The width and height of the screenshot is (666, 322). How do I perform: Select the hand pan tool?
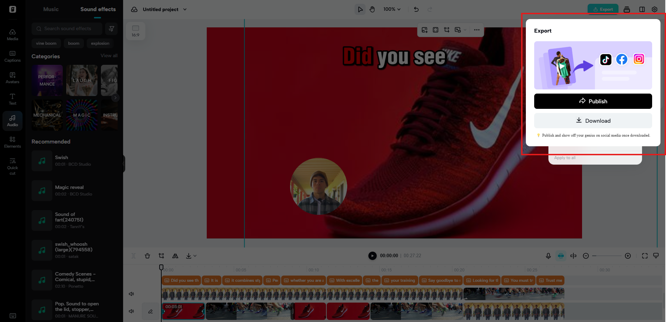(x=372, y=9)
